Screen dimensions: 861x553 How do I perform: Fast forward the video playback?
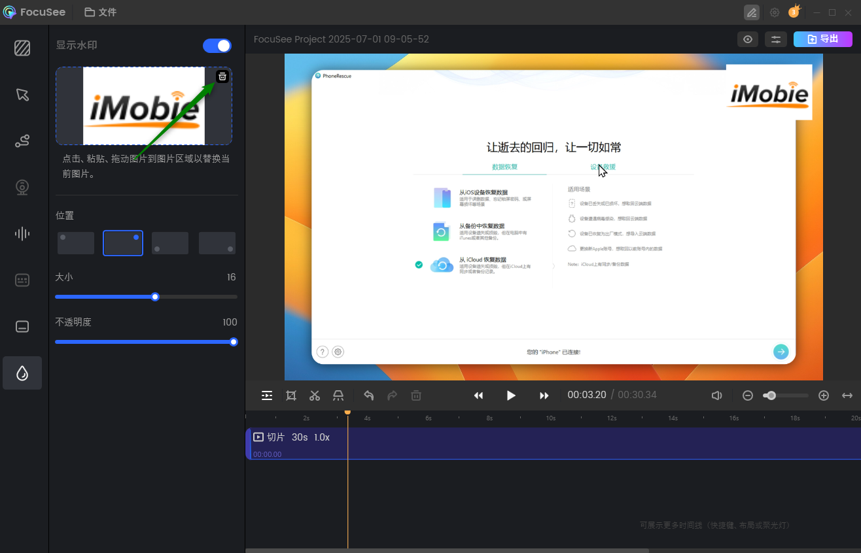[x=544, y=395]
